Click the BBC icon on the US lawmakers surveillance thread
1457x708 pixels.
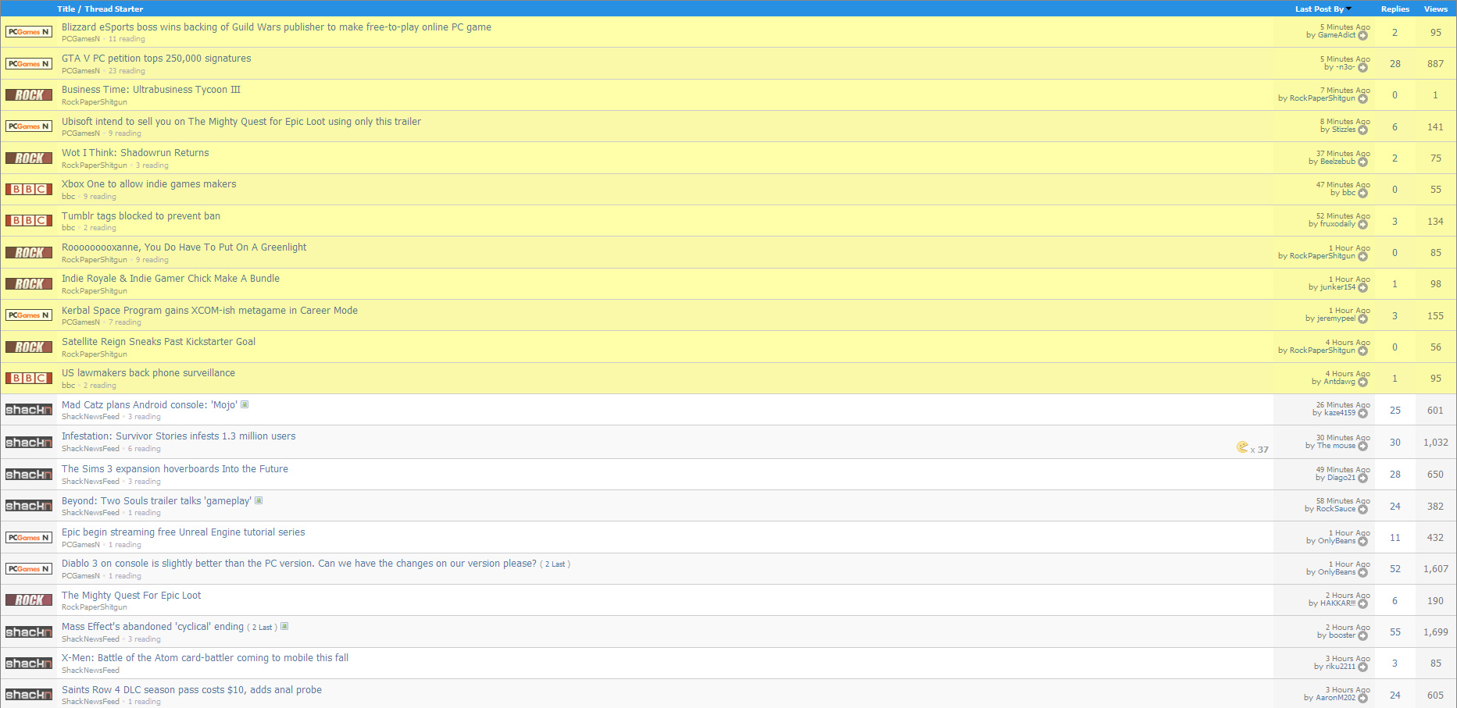pos(28,378)
